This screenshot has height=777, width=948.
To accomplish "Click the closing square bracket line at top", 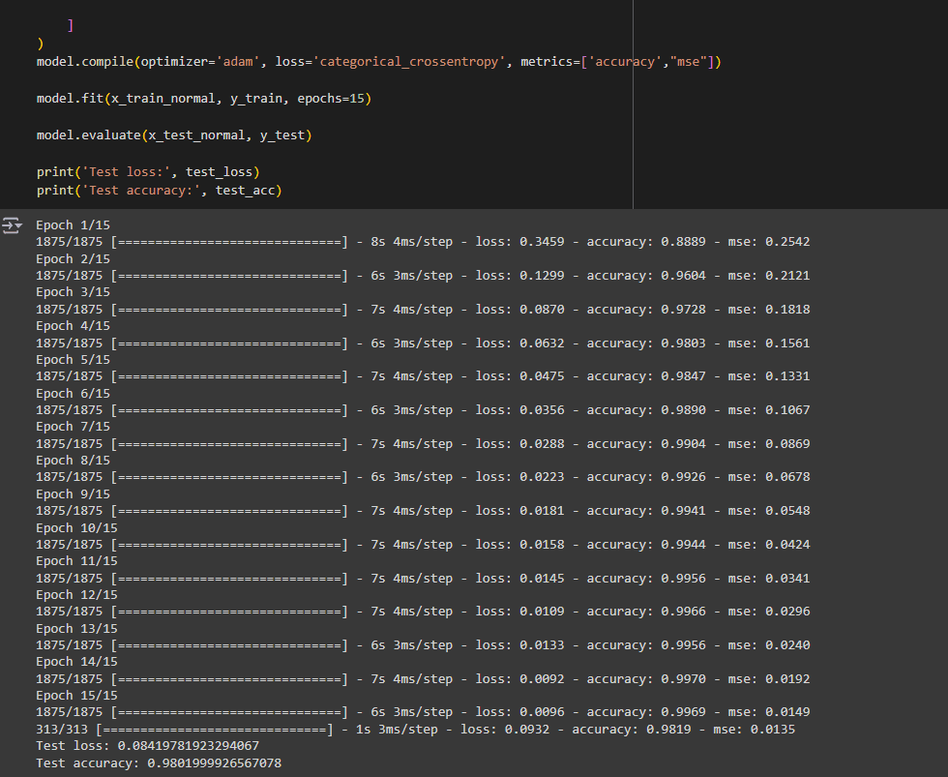I will [70, 25].
